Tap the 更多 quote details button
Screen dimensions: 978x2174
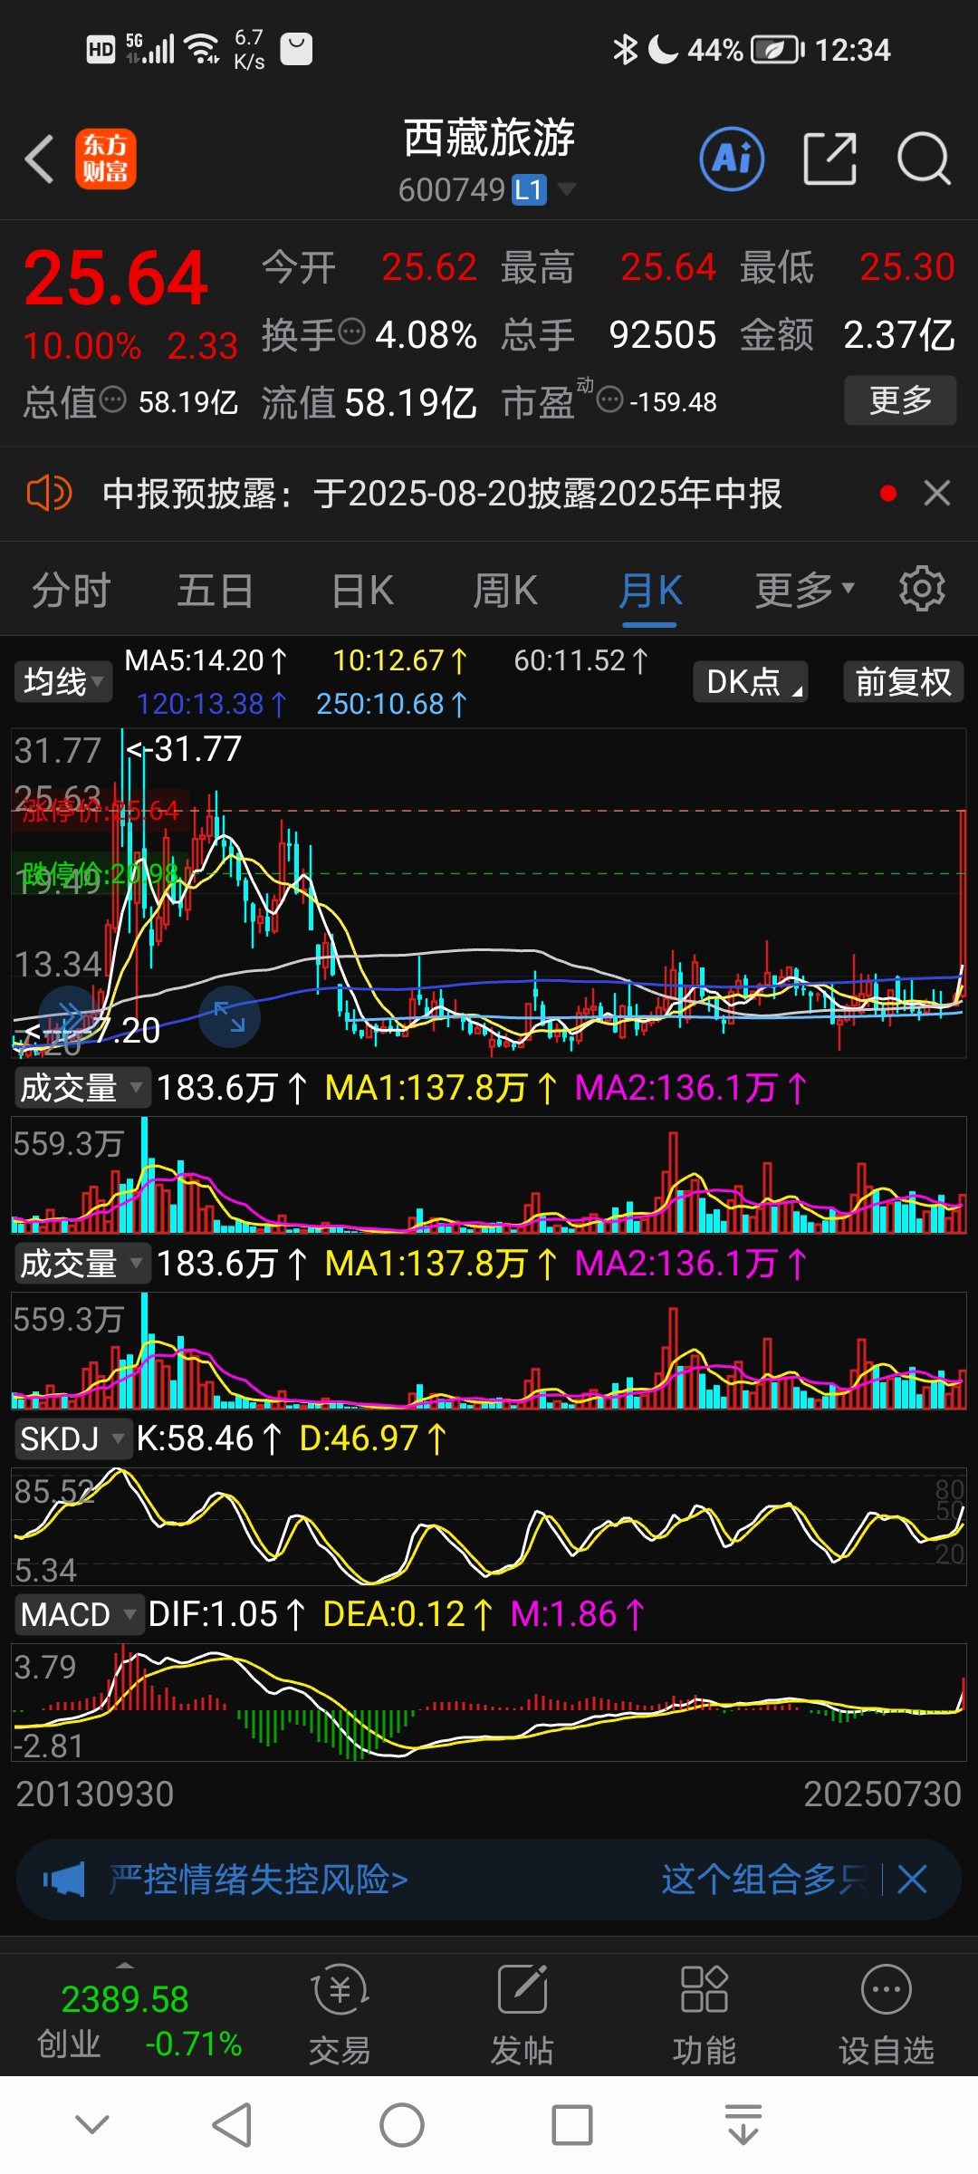(900, 399)
